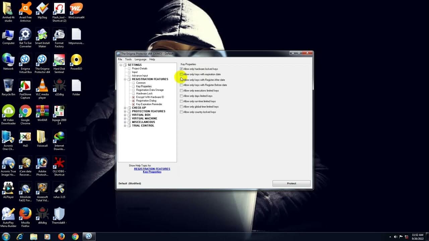The image size is (429, 241).
Task: Select Registration Data Storage item
Action: coord(150,90)
